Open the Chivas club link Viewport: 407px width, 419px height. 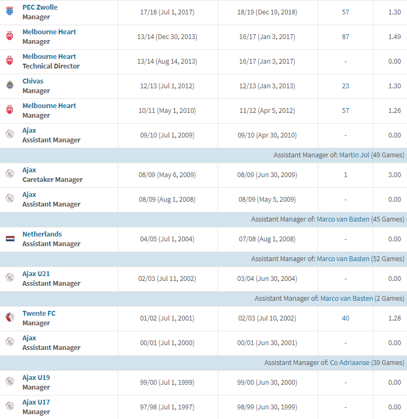(33, 81)
